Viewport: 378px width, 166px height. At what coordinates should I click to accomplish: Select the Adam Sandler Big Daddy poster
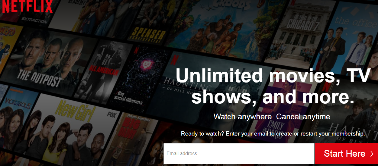[133, 136]
